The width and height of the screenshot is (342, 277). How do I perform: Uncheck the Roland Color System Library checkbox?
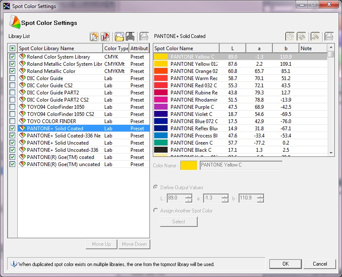click(x=12, y=56)
